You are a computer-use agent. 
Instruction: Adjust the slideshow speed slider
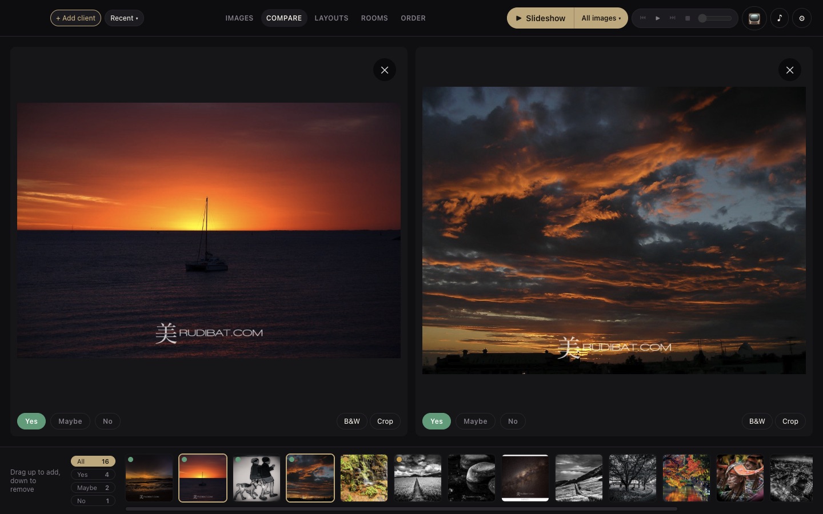pyautogui.click(x=715, y=18)
